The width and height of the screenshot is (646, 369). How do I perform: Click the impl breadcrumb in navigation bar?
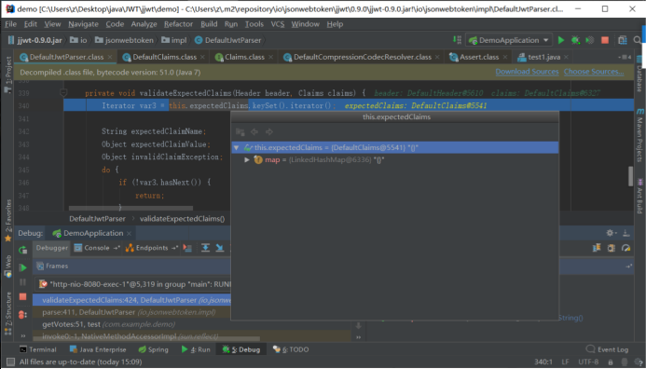point(174,40)
